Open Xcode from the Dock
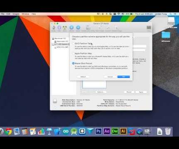This screenshot has width=179, height=149. [57, 132]
